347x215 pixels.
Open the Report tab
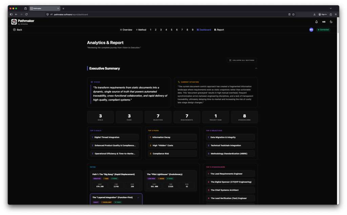tap(219, 30)
